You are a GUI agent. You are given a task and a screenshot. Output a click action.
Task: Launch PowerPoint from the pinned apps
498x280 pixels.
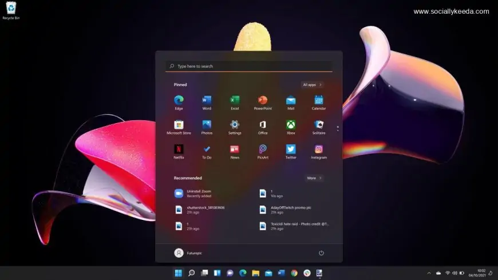coord(263,102)
